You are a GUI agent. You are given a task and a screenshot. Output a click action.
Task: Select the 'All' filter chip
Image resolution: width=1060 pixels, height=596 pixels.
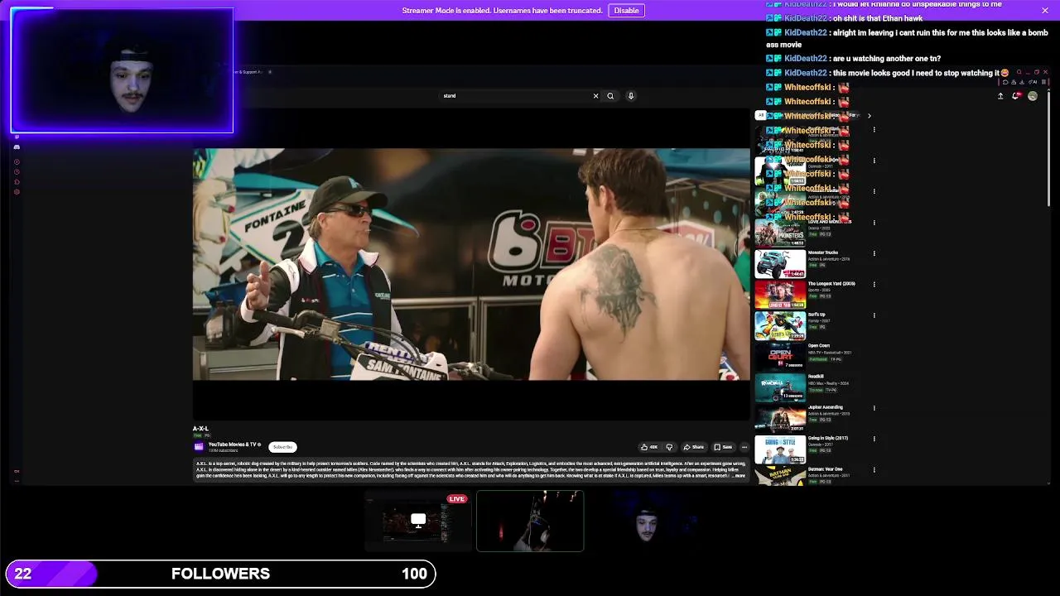(x=760, y=116)
